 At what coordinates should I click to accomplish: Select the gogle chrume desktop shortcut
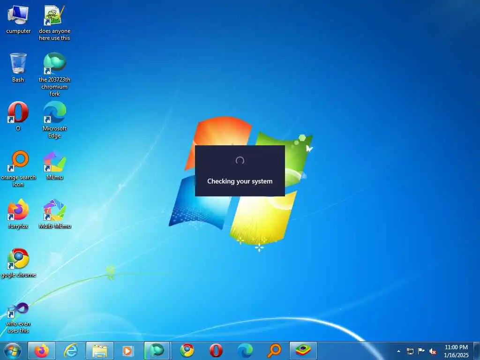pyautogui.click(x=18, y=262)
